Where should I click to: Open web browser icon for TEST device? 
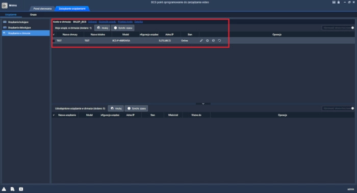213,40
